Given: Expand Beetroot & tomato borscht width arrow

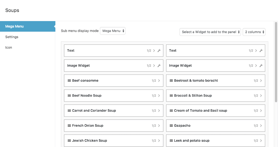Looking at the screenshot, I should pos(261,81).
